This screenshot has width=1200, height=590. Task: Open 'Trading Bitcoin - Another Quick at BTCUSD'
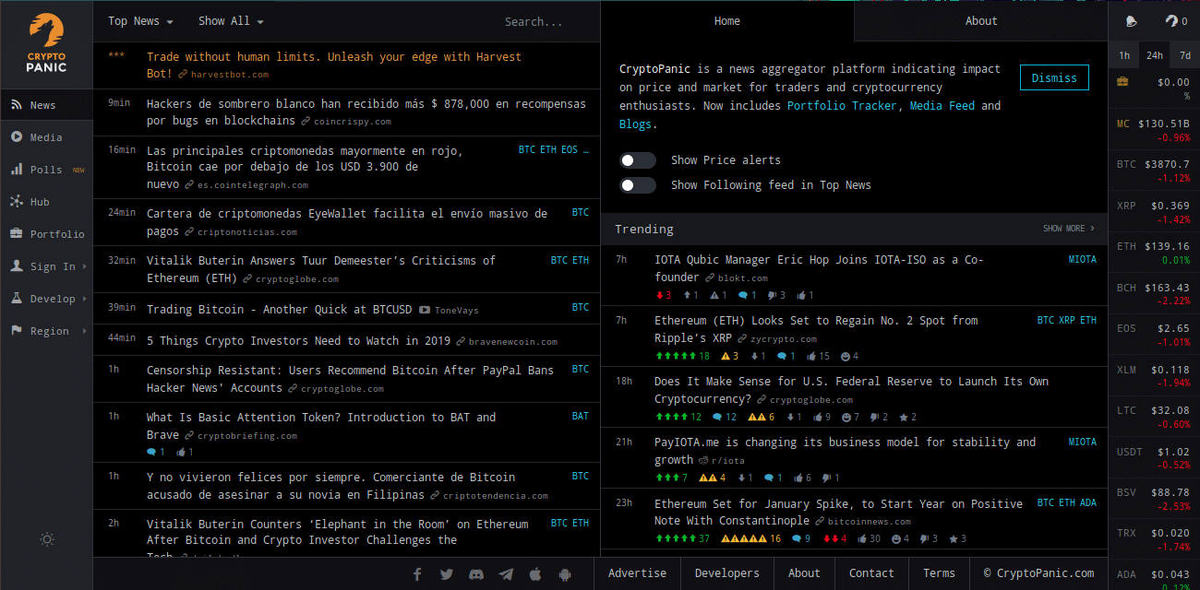(280, 310)
